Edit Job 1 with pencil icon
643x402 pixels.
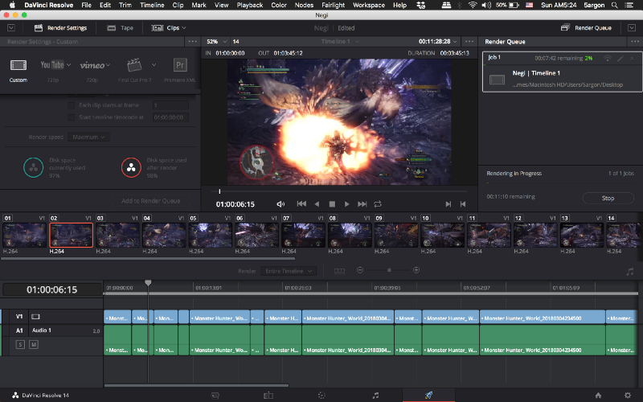(620, 59)
